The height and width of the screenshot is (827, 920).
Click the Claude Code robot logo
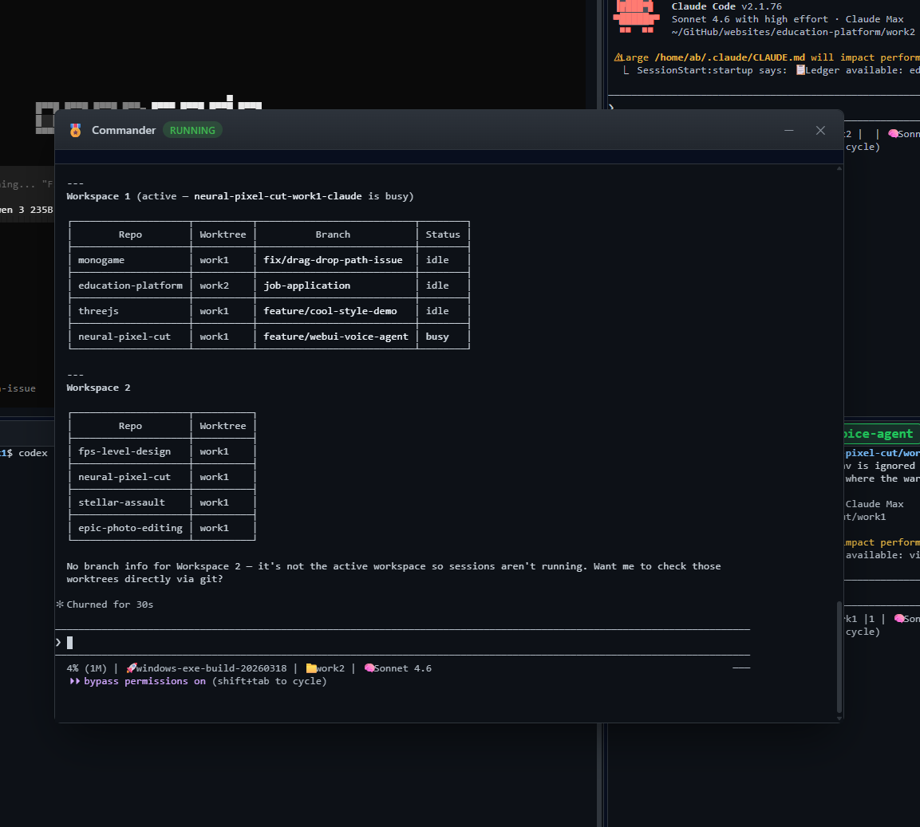click(x=636, y=18)
